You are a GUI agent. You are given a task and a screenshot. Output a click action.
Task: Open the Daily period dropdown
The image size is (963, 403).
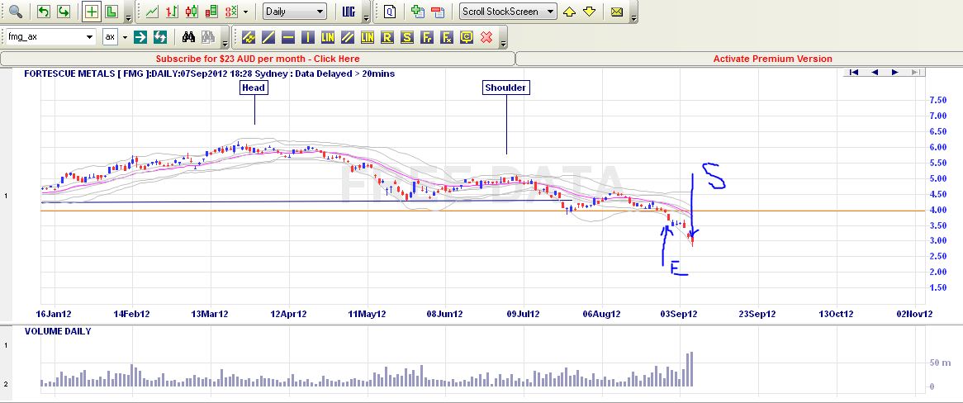(x=295, y=11)
